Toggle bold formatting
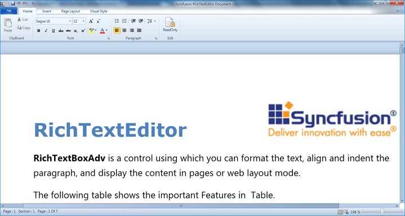Screen dimensions: 405x216 tap(38, 31)
